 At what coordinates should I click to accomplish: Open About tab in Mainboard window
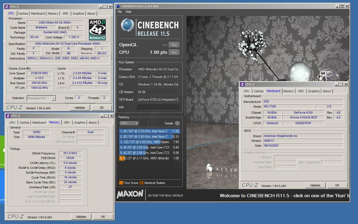pos(327,91)
